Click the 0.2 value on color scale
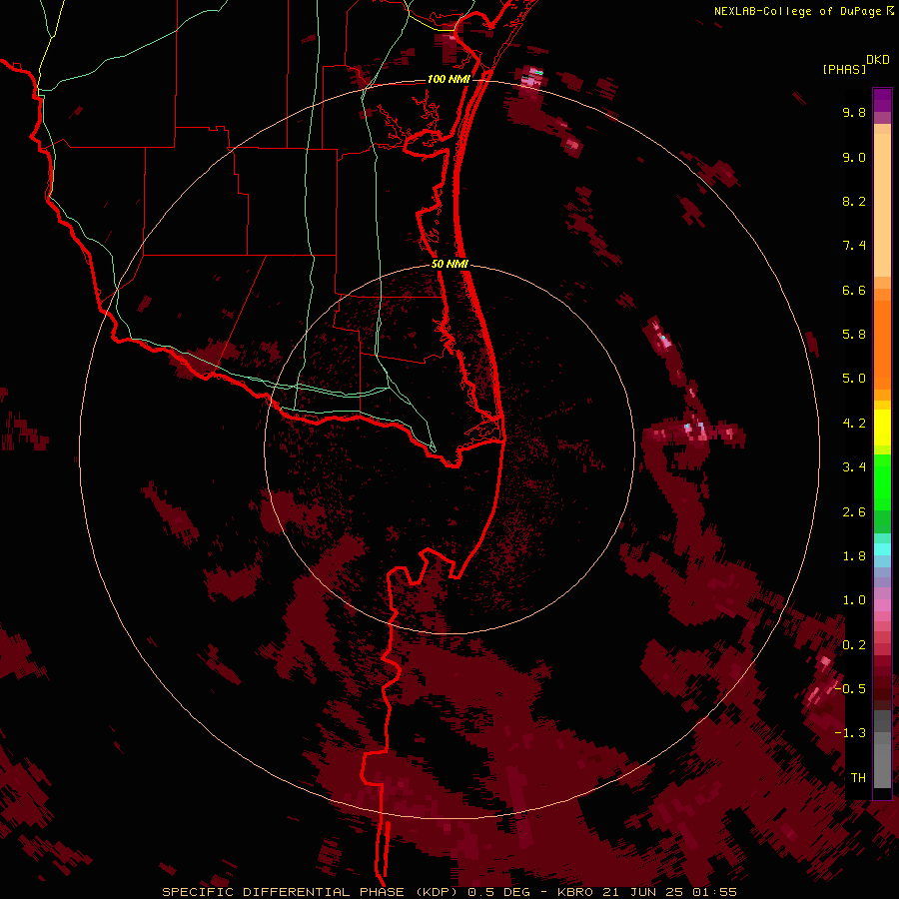The width and height of the screenshot is (899, 899). [854, 645]
